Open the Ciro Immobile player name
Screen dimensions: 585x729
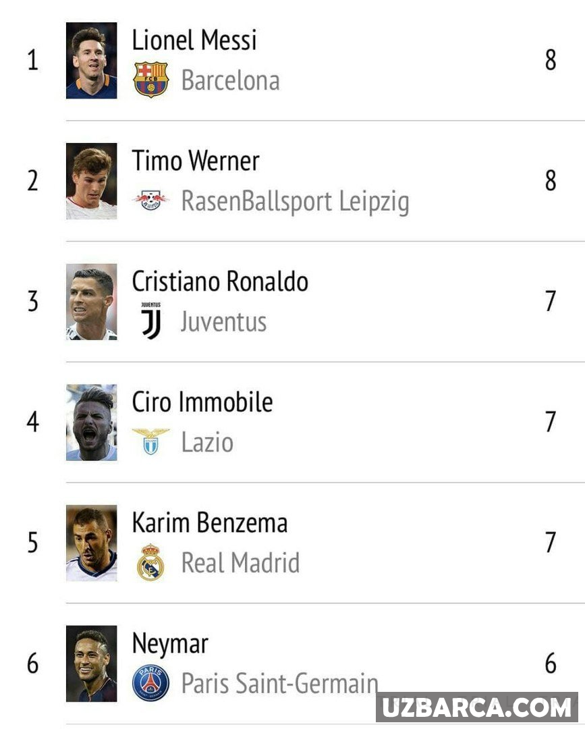pyautogui.click(x=202, y=402)
